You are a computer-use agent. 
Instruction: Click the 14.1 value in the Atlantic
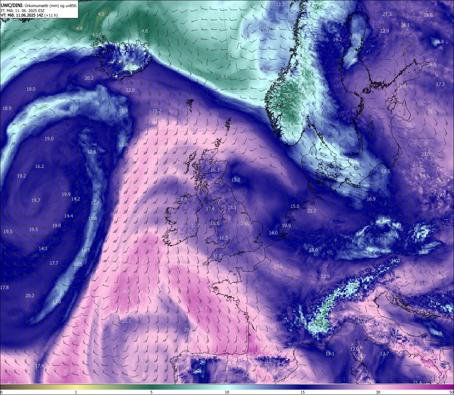click(x=43, y=249)
